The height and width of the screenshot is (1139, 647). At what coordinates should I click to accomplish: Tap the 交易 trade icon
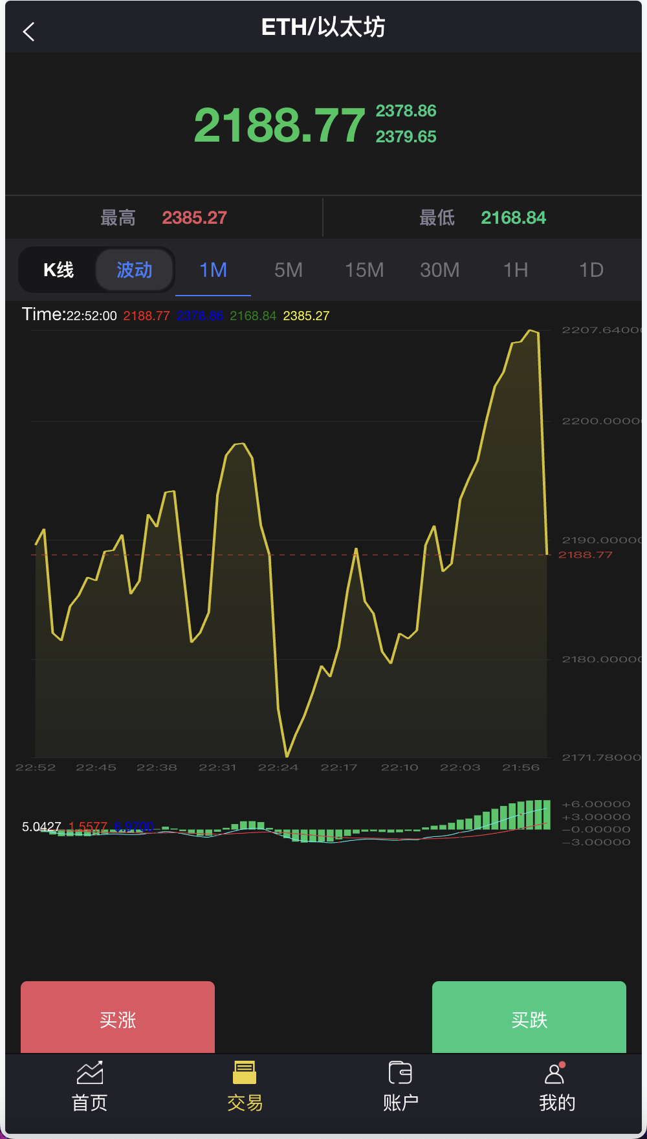pyautogui.click(x=245, y=1073)
